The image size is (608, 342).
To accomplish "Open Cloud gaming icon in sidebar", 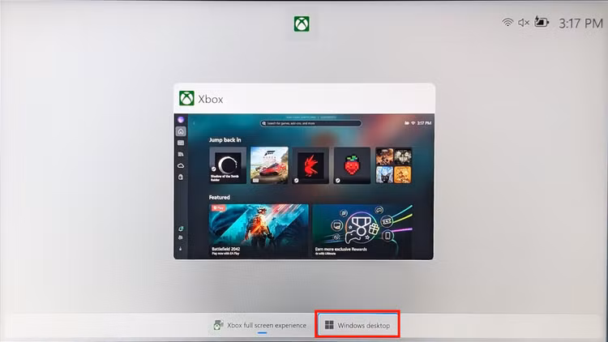I will [x=181, y=165].
